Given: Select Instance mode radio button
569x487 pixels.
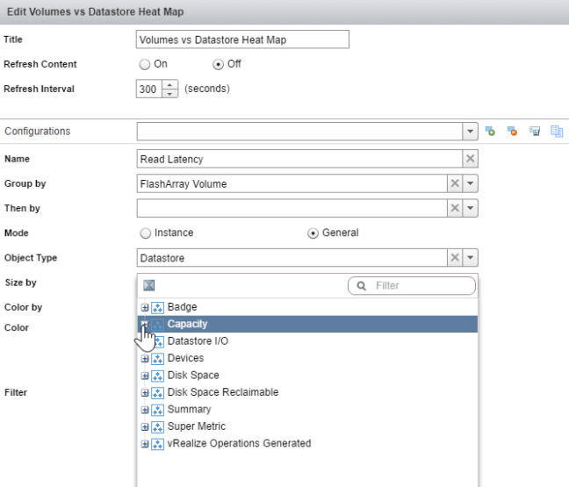Looking at the screenshot, I should click(x=145, y=233).
